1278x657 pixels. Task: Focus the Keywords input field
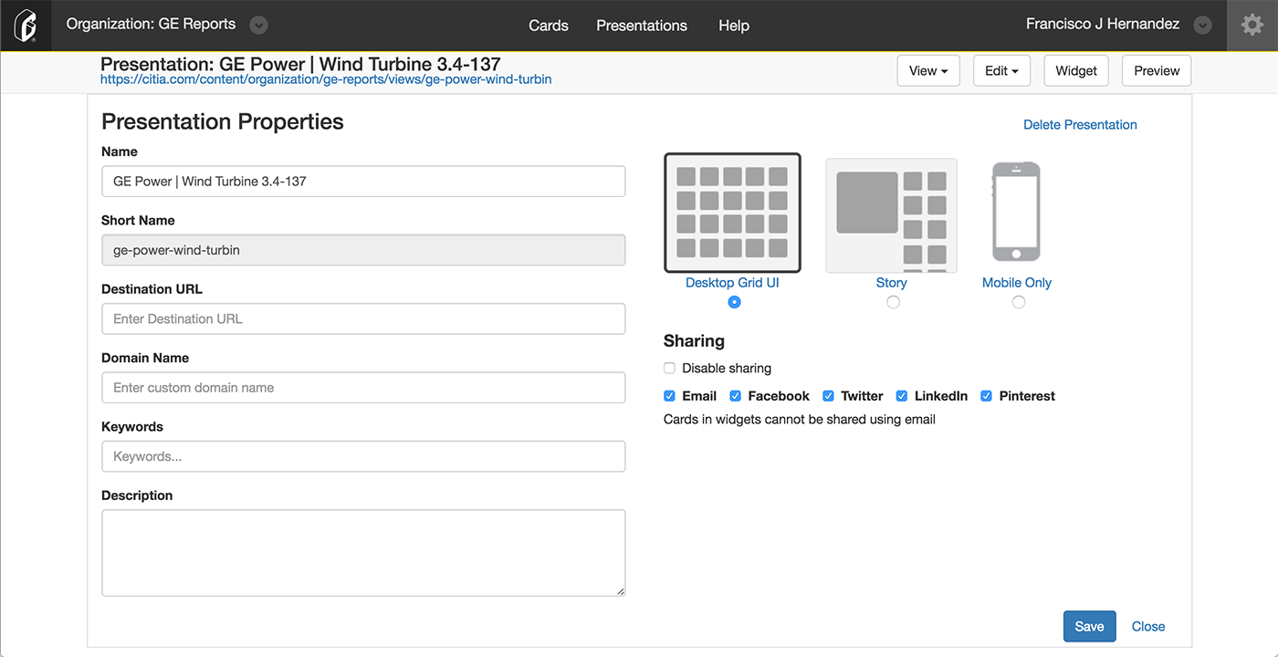pos(363,456)
